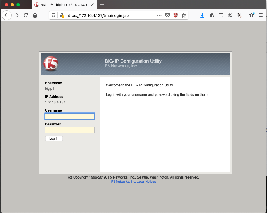Image resolution: width=267 pixels, height=213 pixels.
Task: Open the Library bookmarks and history menu
Action: point(212,15)
